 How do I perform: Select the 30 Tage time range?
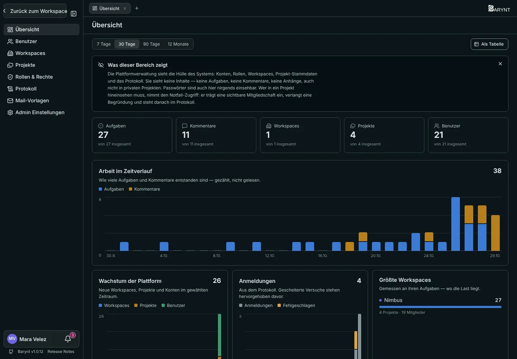[127, 44]
